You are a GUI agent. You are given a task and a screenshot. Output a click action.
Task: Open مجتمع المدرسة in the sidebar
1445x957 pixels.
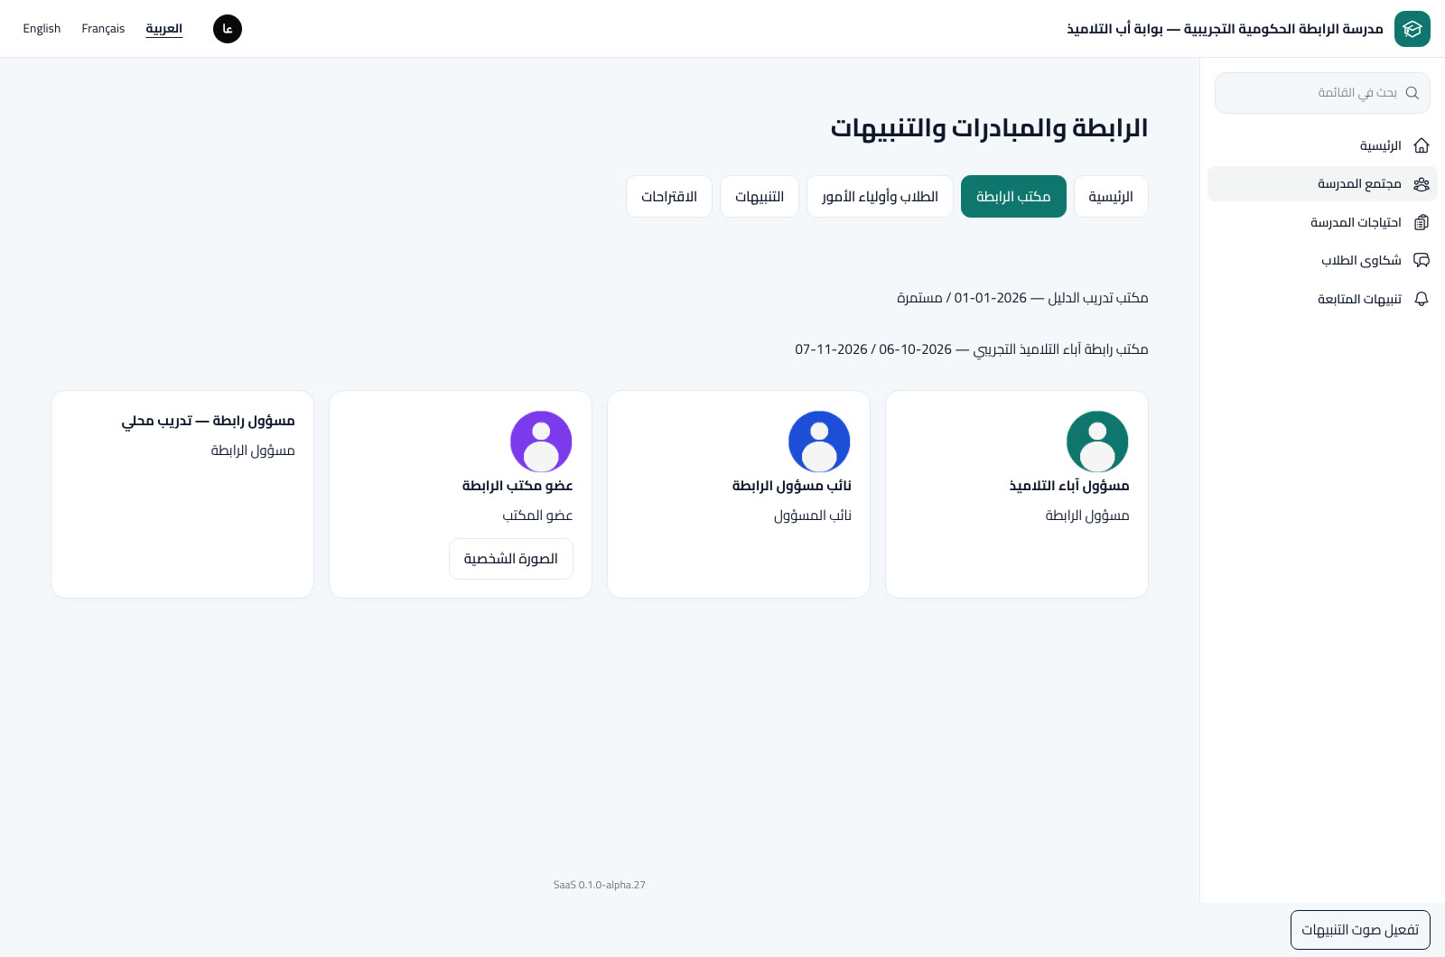[1322, 184]
